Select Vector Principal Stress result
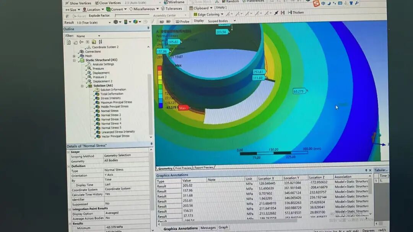The image size is (413, 232). click(x=115, y=136)
